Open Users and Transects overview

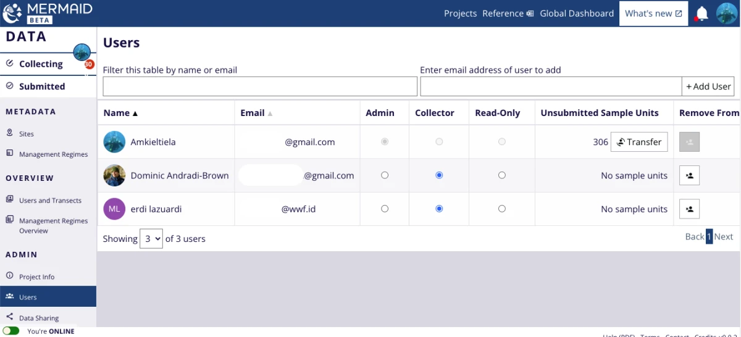tap(50, 201)
